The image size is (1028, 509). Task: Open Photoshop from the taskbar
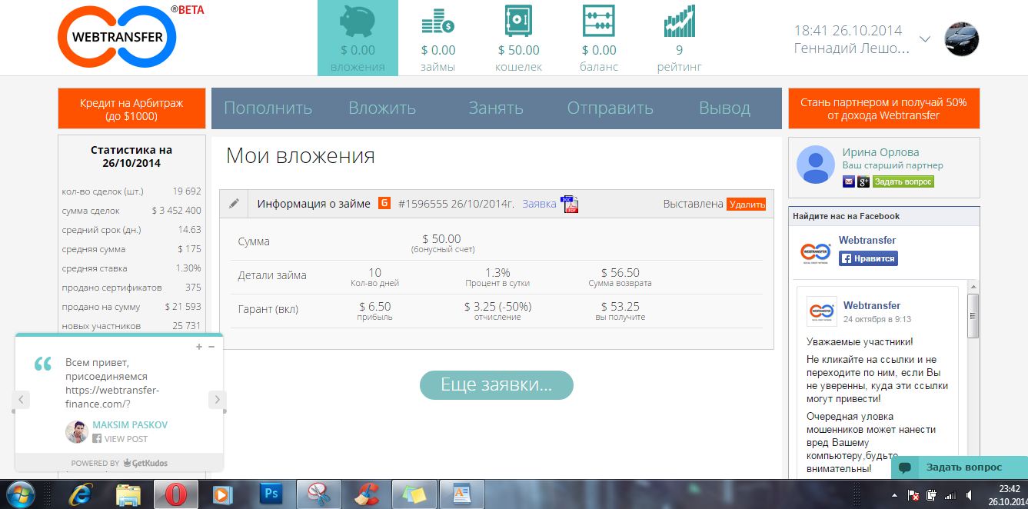coord(271,494)
